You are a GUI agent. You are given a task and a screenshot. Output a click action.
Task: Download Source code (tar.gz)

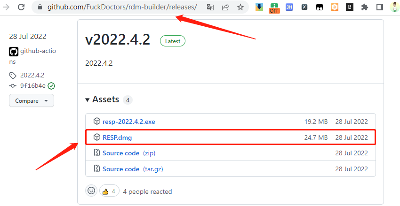(133, 169)
